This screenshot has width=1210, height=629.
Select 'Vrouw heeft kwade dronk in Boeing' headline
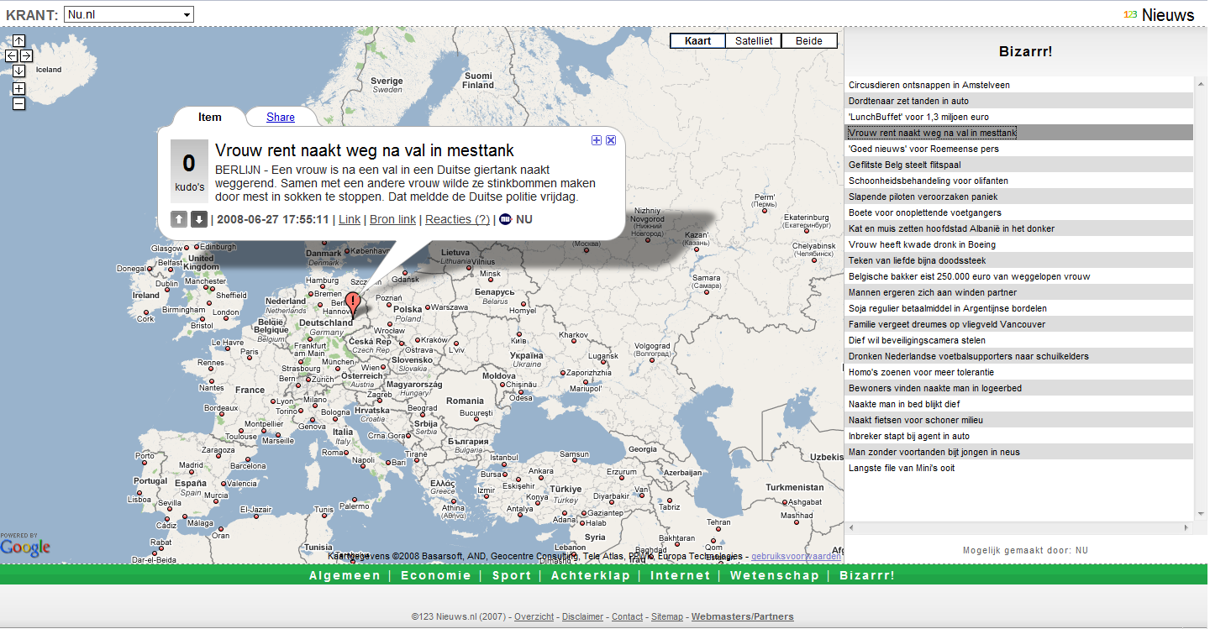pos(1018,244)
